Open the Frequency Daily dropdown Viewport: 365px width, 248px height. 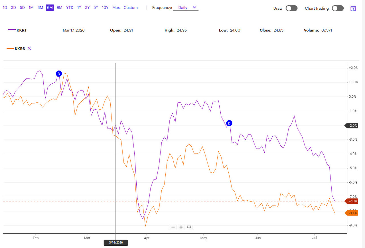[x=186, y=8]
